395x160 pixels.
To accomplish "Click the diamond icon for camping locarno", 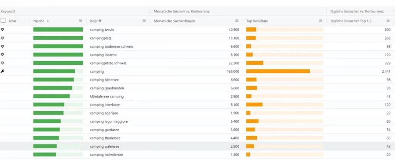I will 2,55.
